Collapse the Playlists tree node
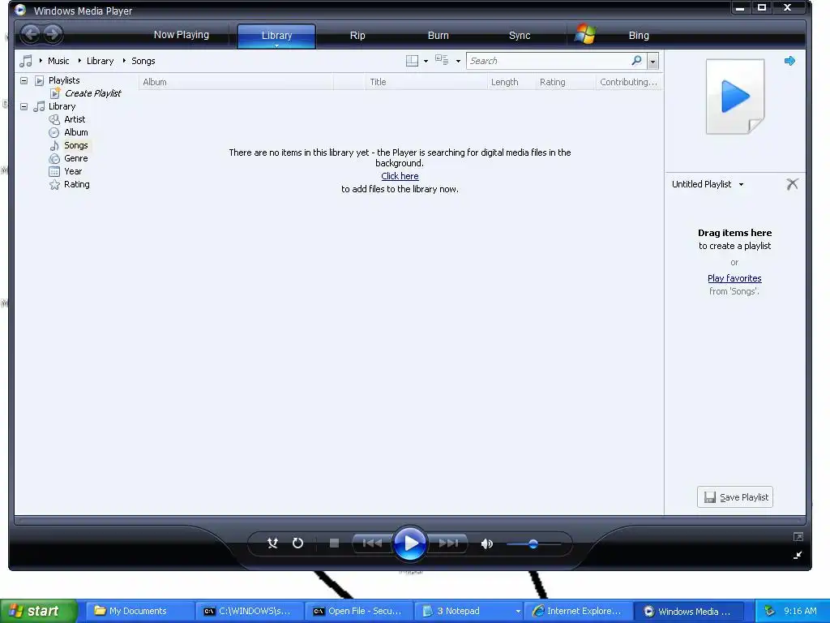 24,80
